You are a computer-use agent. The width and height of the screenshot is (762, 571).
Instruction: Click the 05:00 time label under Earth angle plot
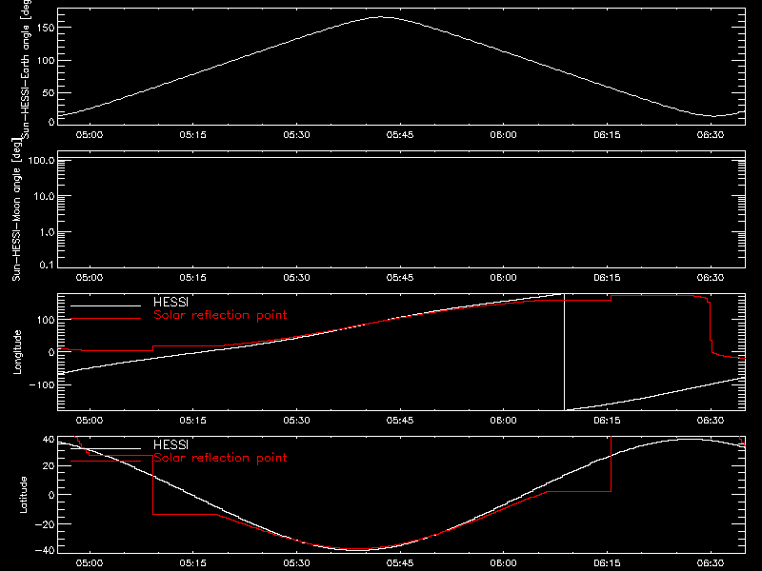click(90, 135)
